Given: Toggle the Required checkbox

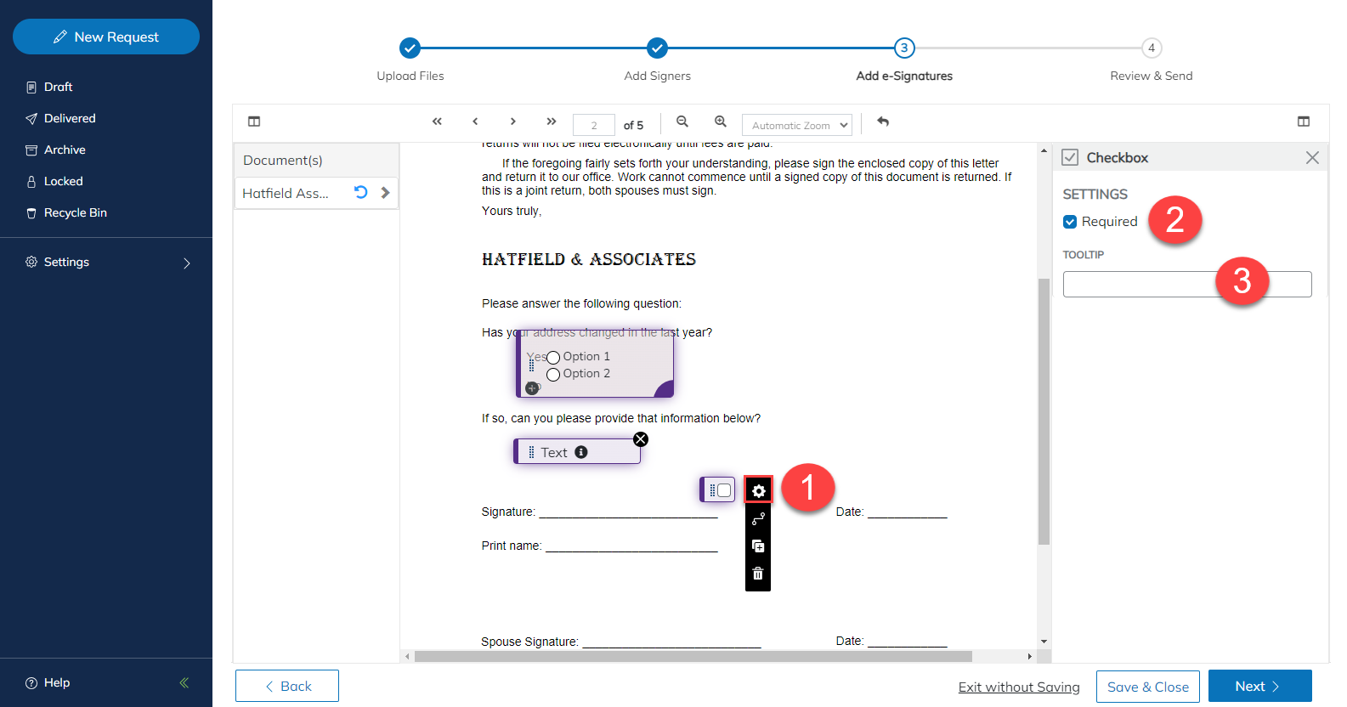Looking at the screenshot, I should [x=1070, y=222].
